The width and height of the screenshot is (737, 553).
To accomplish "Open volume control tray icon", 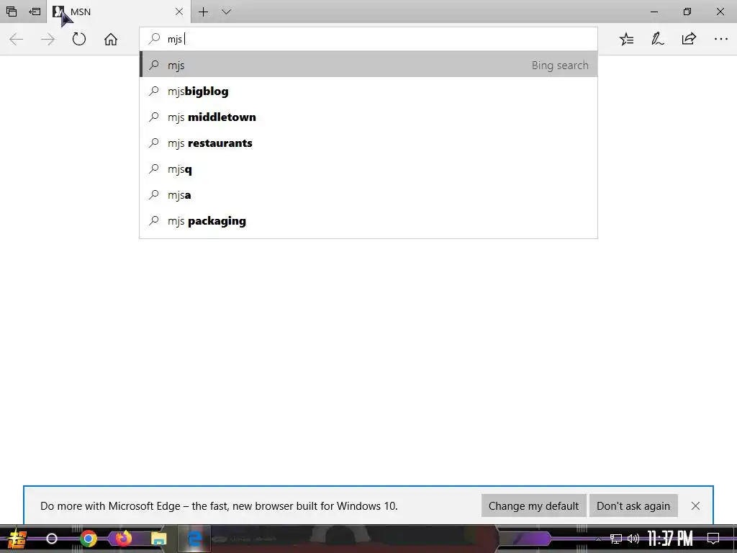I will (x=633, y=539).
